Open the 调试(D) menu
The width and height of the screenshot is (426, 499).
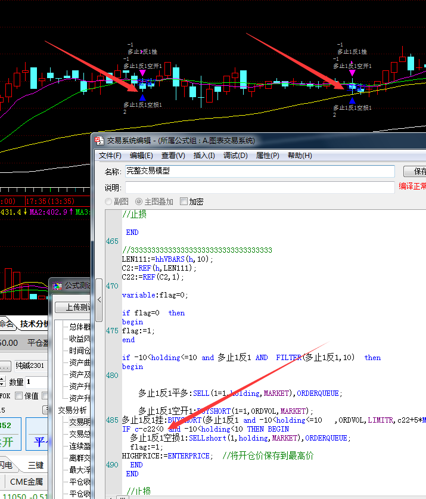click(x=235, y=156)
